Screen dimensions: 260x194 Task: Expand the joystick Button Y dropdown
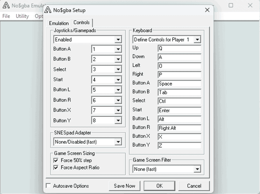(107, 120)
